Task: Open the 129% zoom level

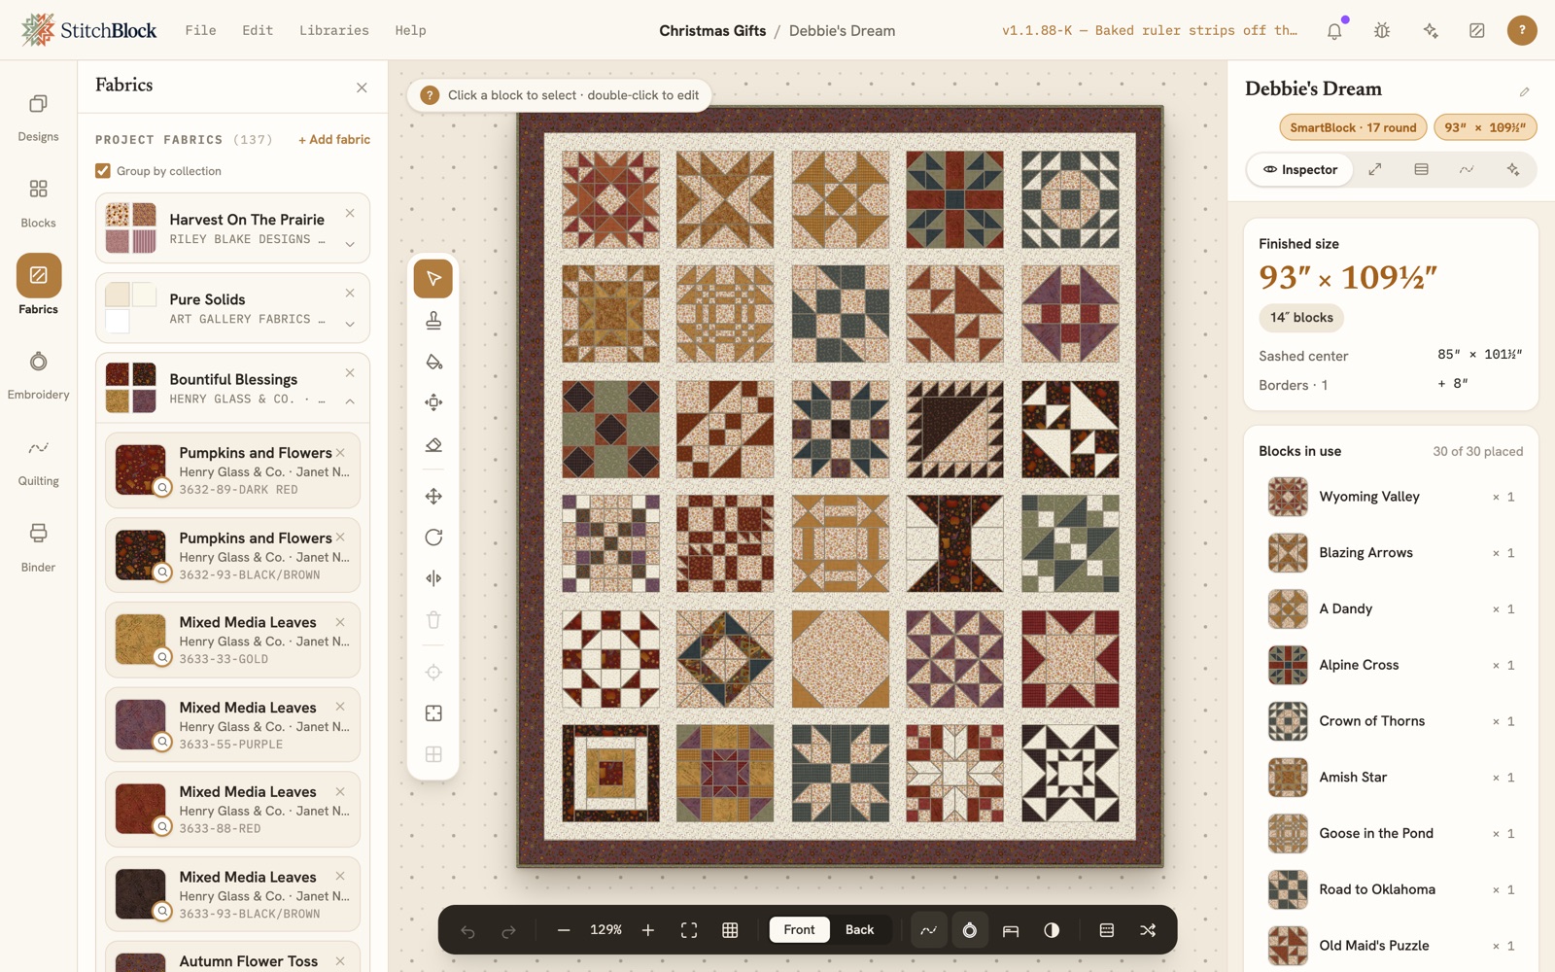Action: pos(605,930)
